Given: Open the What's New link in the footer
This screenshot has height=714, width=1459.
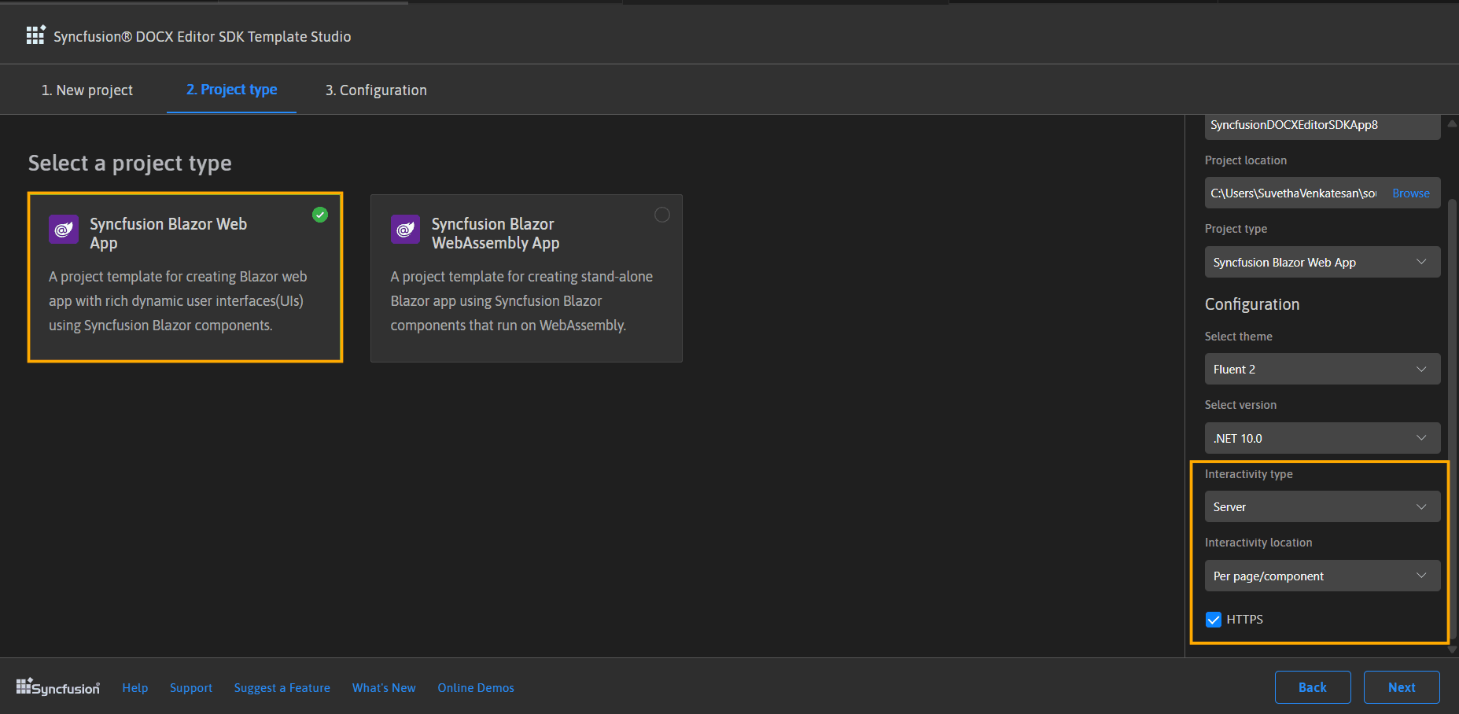Looking at the screenshot, I should 383,686.
